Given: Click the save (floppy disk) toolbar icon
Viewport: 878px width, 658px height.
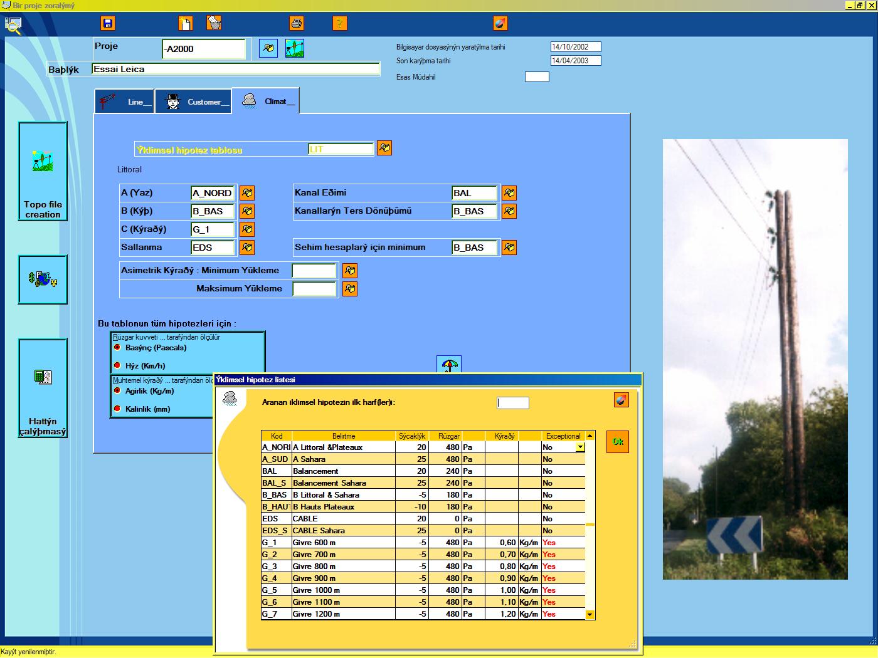Looking at the screenshot, I should coord(108,24).
